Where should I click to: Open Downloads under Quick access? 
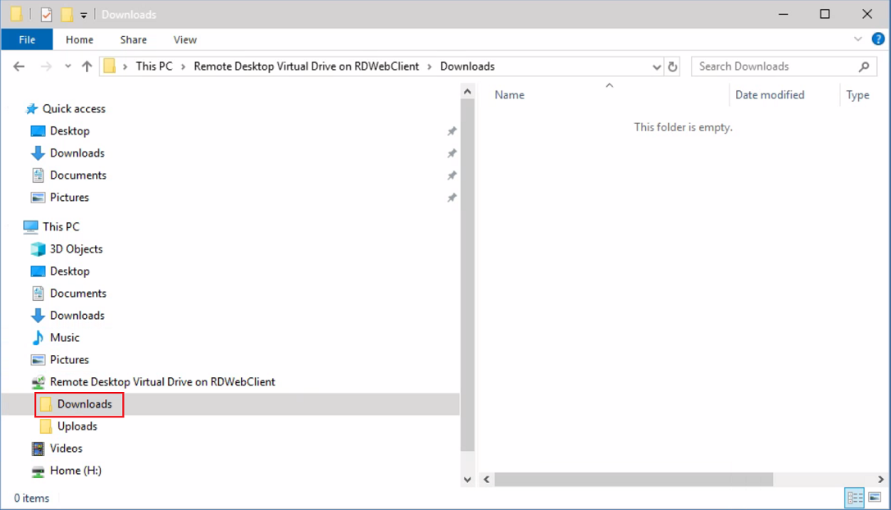(x=77, y=153)
